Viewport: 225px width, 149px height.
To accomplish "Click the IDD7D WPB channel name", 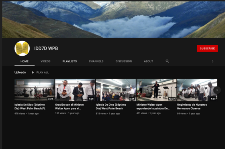I will [x=46, y=48].
